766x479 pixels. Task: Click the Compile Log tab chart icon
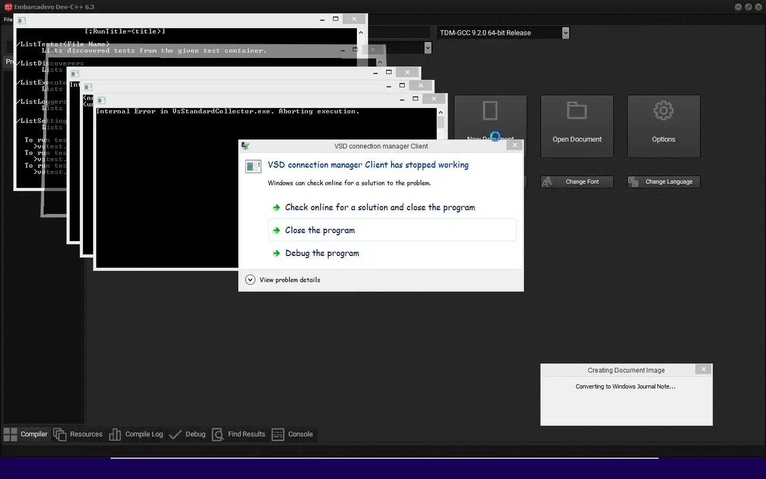pos(115,434)
